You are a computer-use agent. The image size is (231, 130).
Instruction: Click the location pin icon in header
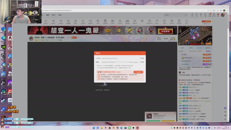[x=214, y=15]
